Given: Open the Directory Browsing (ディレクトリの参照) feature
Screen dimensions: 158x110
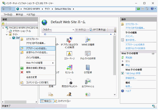Looking at the screenshot, I should point(88,55).
